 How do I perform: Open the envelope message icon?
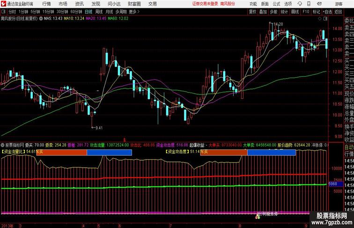coord(319,4)
